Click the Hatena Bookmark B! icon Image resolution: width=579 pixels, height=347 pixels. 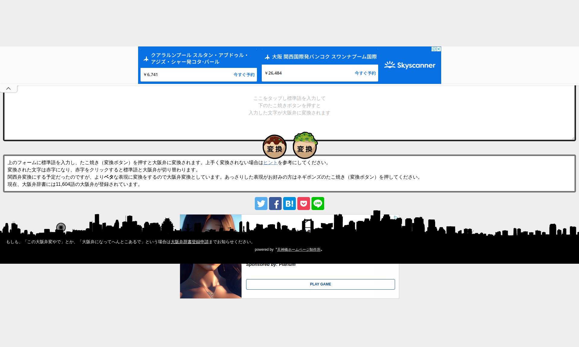289,204
